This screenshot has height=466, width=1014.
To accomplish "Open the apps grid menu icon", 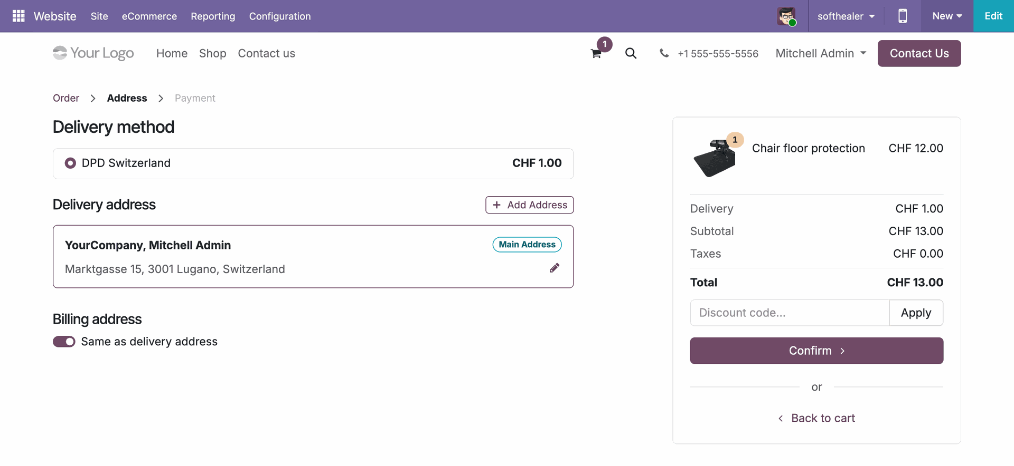I will pos(18,16).
